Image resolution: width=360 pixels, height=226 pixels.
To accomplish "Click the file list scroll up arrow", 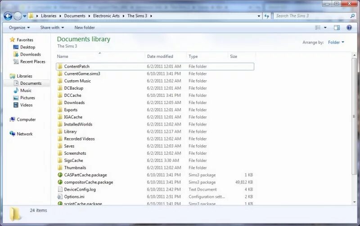I will click(354, 55).
